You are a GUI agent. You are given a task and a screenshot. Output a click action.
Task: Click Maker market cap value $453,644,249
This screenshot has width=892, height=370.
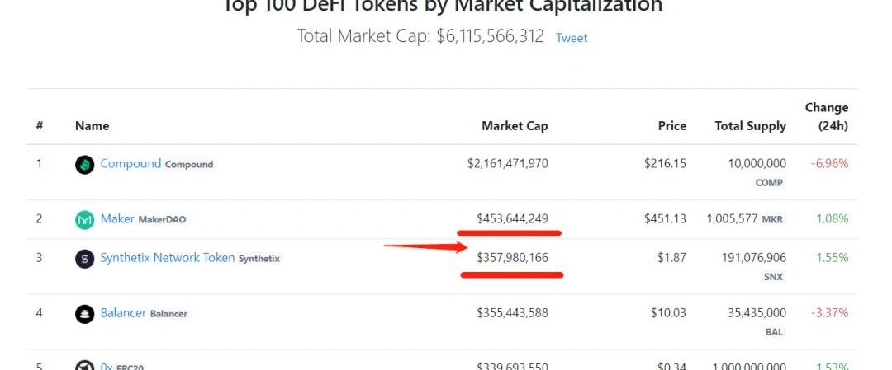[x=513, y=218]
